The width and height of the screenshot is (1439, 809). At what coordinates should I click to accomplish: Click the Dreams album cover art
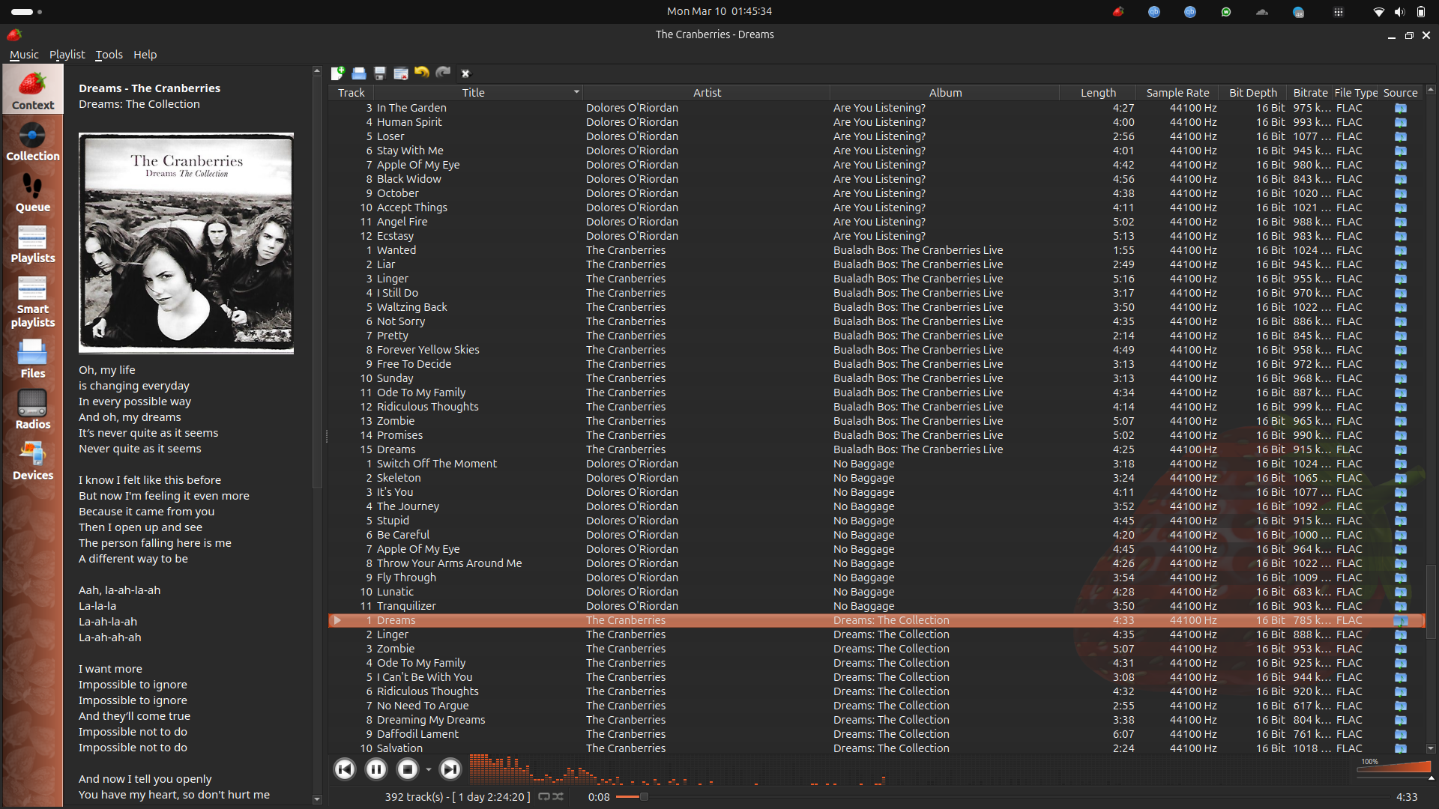[x=186, y=243]
